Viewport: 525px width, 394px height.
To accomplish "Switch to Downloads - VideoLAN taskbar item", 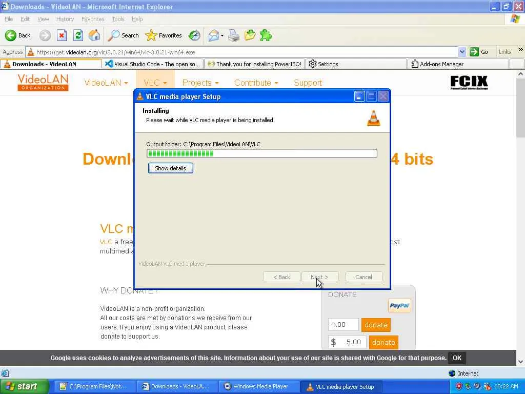I will [x=177, y=386].
